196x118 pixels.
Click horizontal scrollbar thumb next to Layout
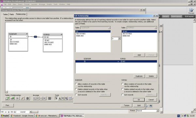[x=35, y=112]
